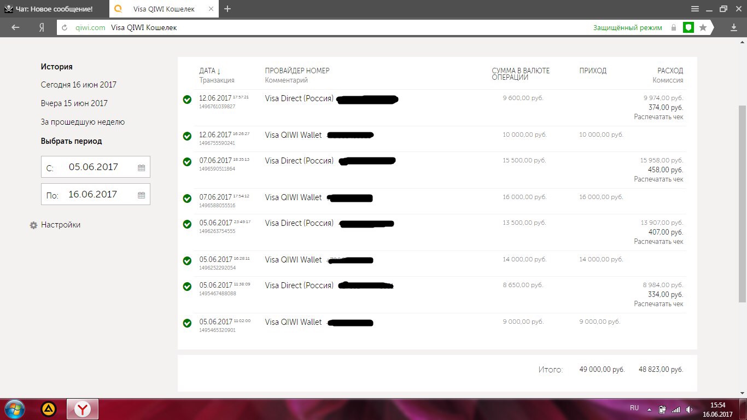Click the green Protect shield icon

click(688, 27)
